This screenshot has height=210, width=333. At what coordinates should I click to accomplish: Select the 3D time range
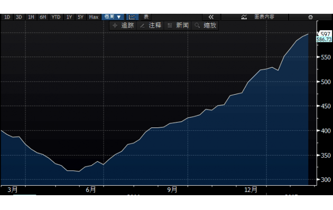pos(19,17)
